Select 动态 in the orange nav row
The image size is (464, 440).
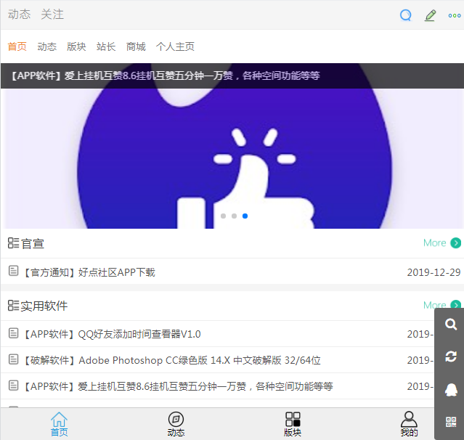tap(46, 46)
